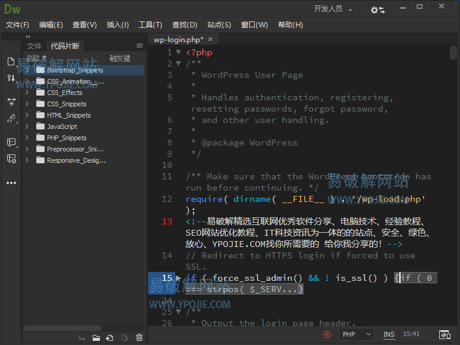Collapse the code fold on line 1
This screenshot has width=460, height=345.
pyautogui.click(x=178, y=52)
